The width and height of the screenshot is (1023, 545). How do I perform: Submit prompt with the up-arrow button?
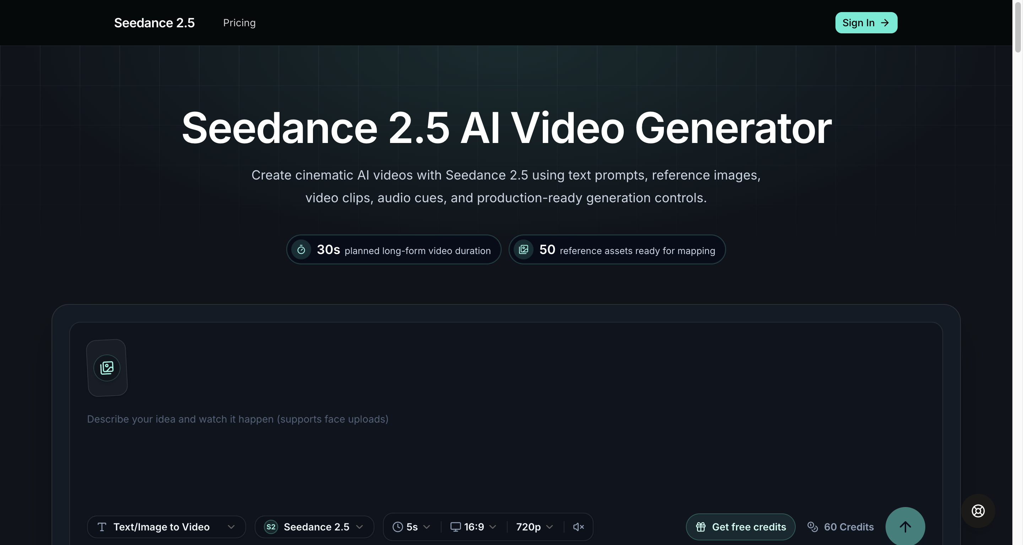905,527
